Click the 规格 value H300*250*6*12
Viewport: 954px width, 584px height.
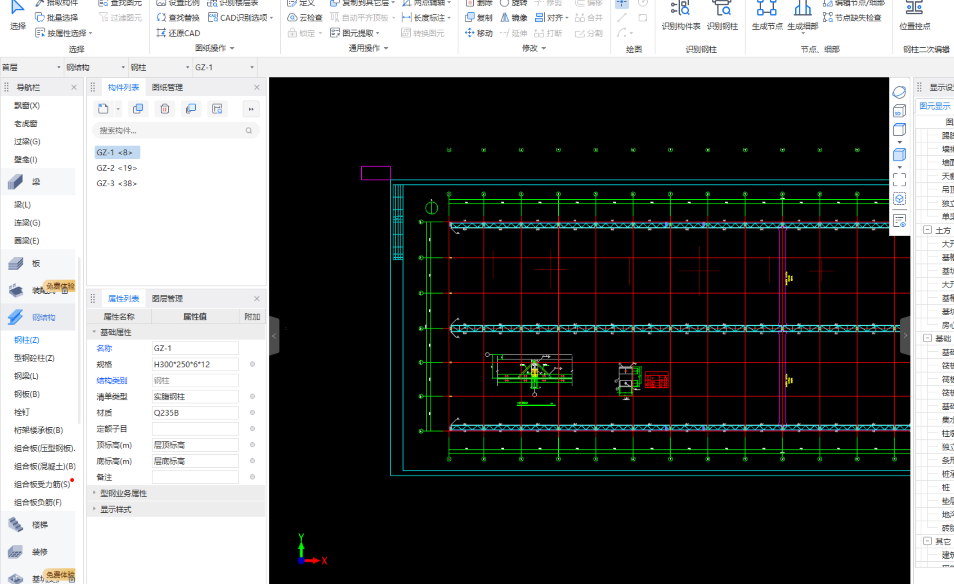195,365
